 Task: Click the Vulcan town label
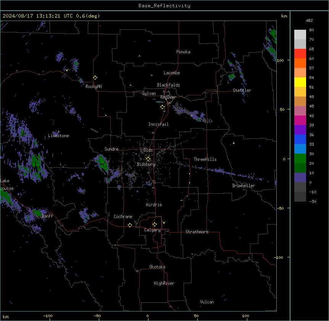pos(207,302)
